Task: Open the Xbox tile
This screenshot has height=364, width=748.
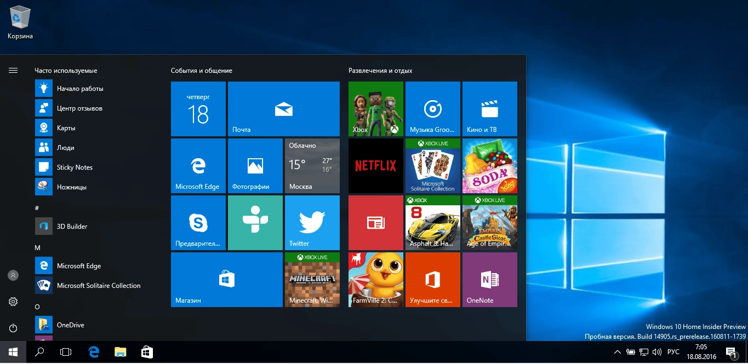Action: (x=376, y=109)
